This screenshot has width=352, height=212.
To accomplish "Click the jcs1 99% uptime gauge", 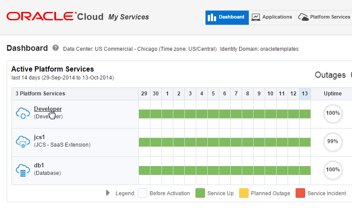I will point(333,141).
